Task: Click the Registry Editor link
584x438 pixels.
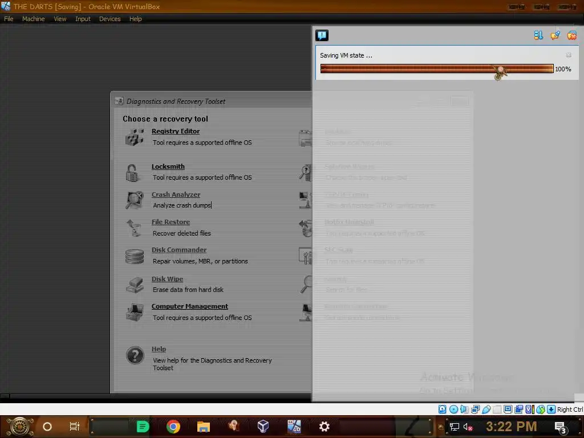Action: tap(176, 131)
